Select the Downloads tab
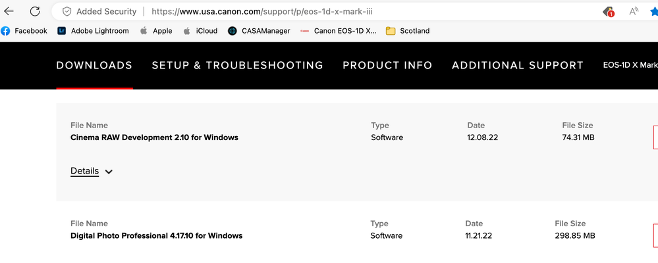Viewport: 658px width, 263px height. (94, 65)
